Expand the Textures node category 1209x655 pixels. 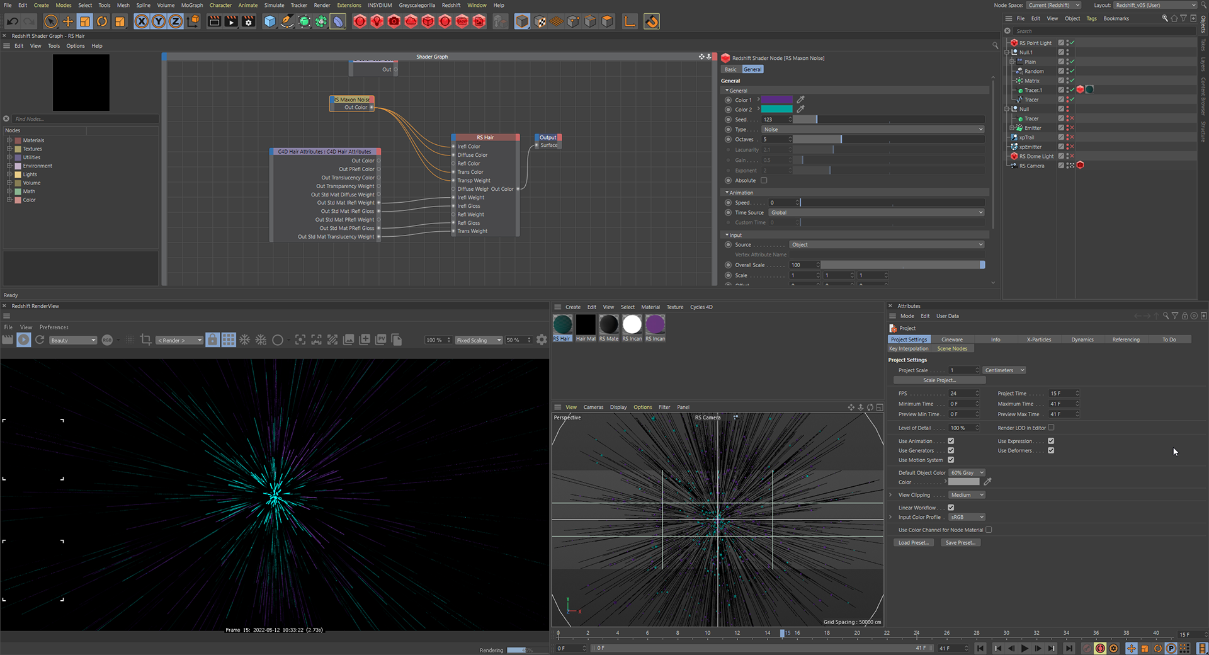[9, 149]
